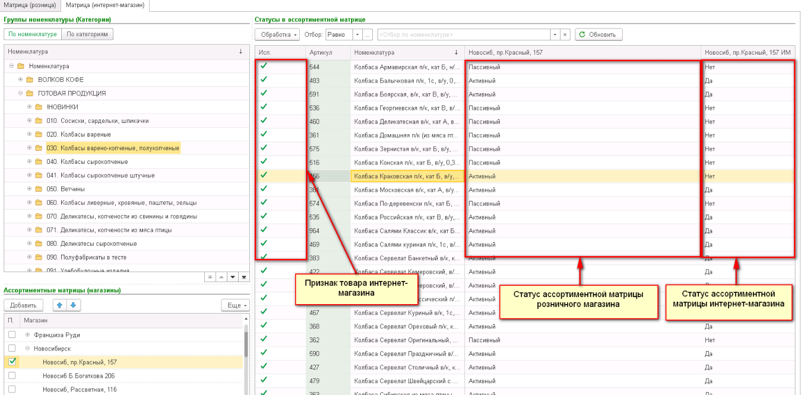
Task: Click article number 427 cell
Action: coord(328,366)
